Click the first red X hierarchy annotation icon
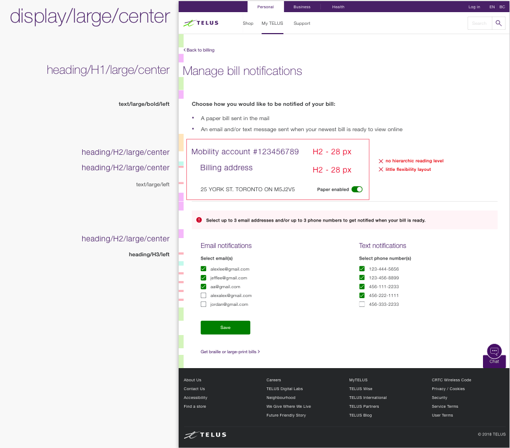The image size is (510, 448). (x=380, y=160)
